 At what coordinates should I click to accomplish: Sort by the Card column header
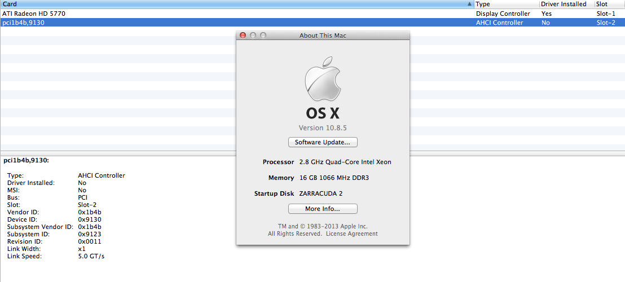[x=237, y=4]
